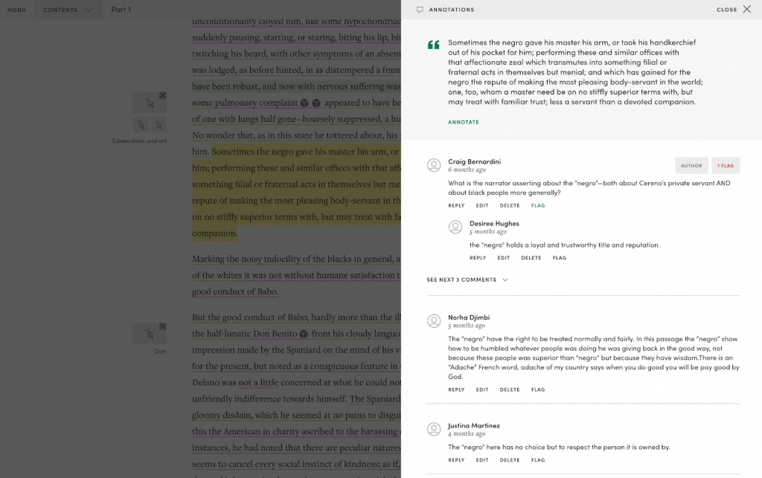The height and width of the screenshot is (478, 762).
Task: Click the 'Tuberculosis and art' margin label
Action: (139, 141)
